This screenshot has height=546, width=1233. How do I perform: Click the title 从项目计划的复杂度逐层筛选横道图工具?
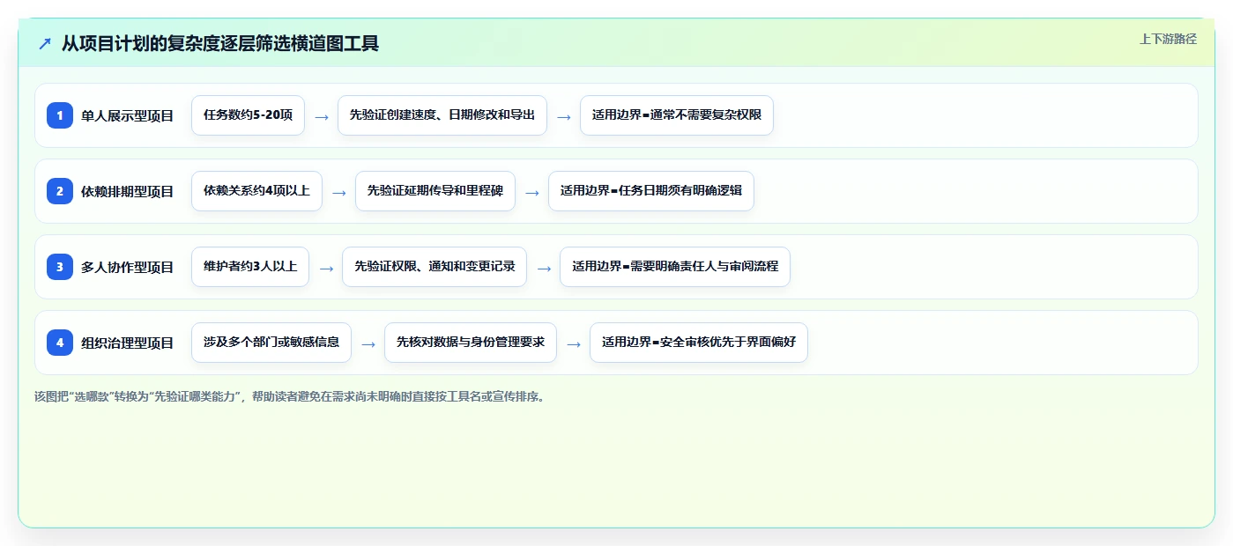coord(220,43)
